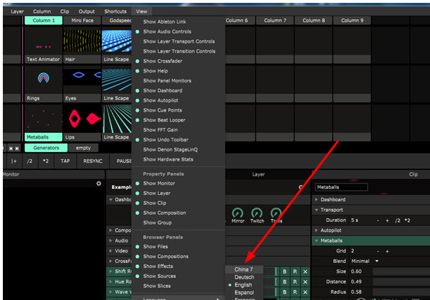Expand the Autopilot section in Clip panel

(x=316, y=230)
